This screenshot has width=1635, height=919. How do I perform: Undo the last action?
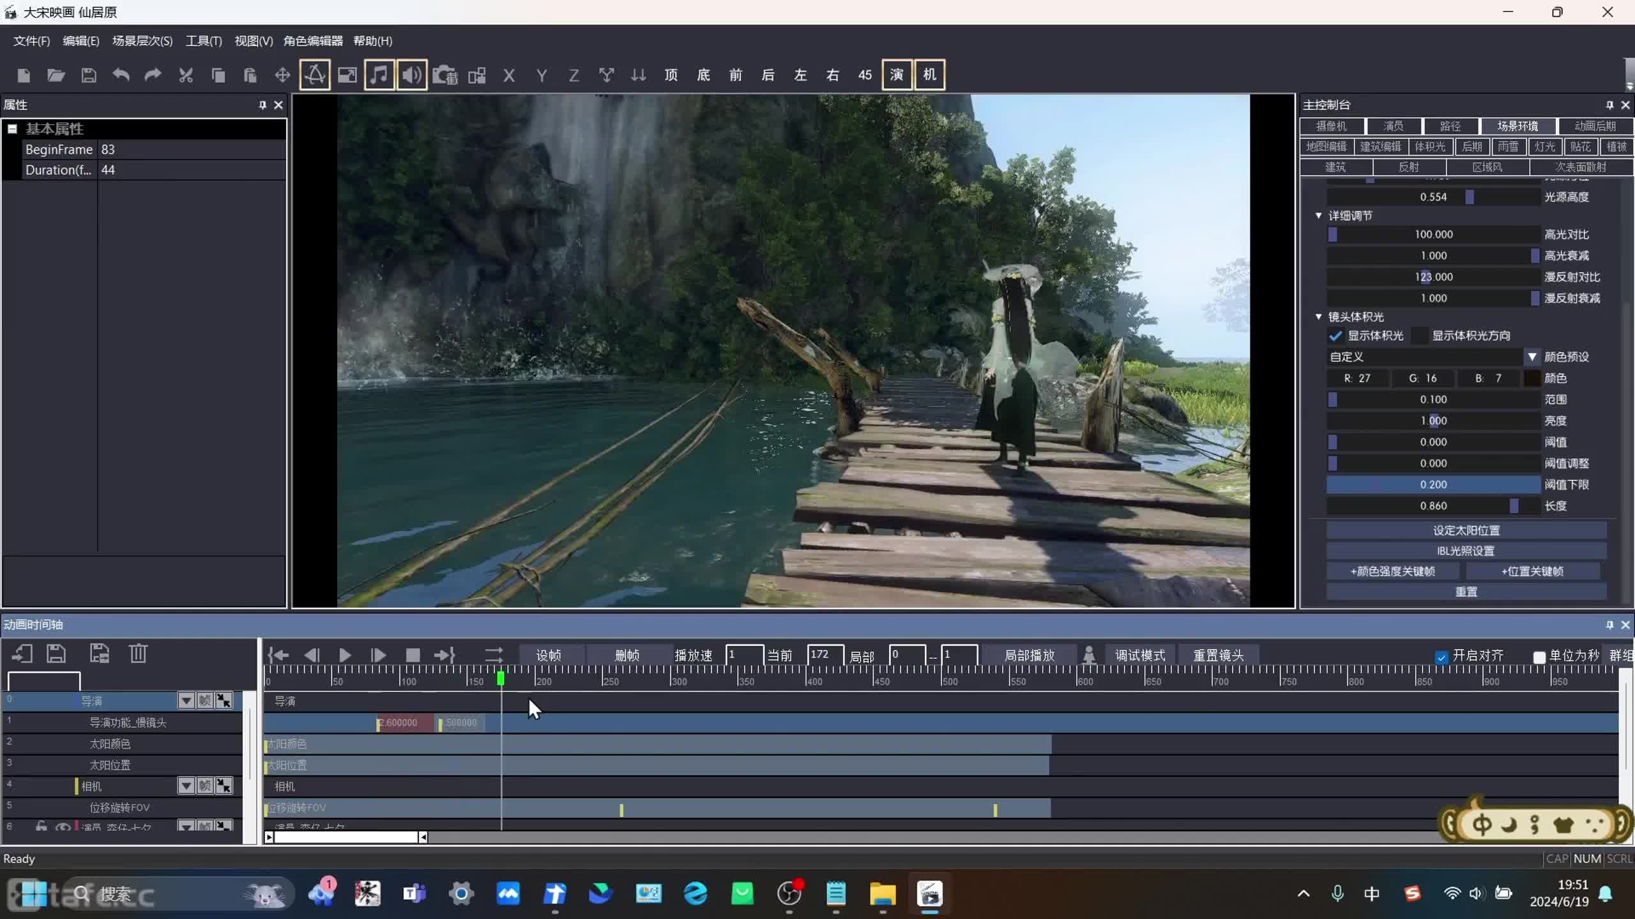coord(121,75)
